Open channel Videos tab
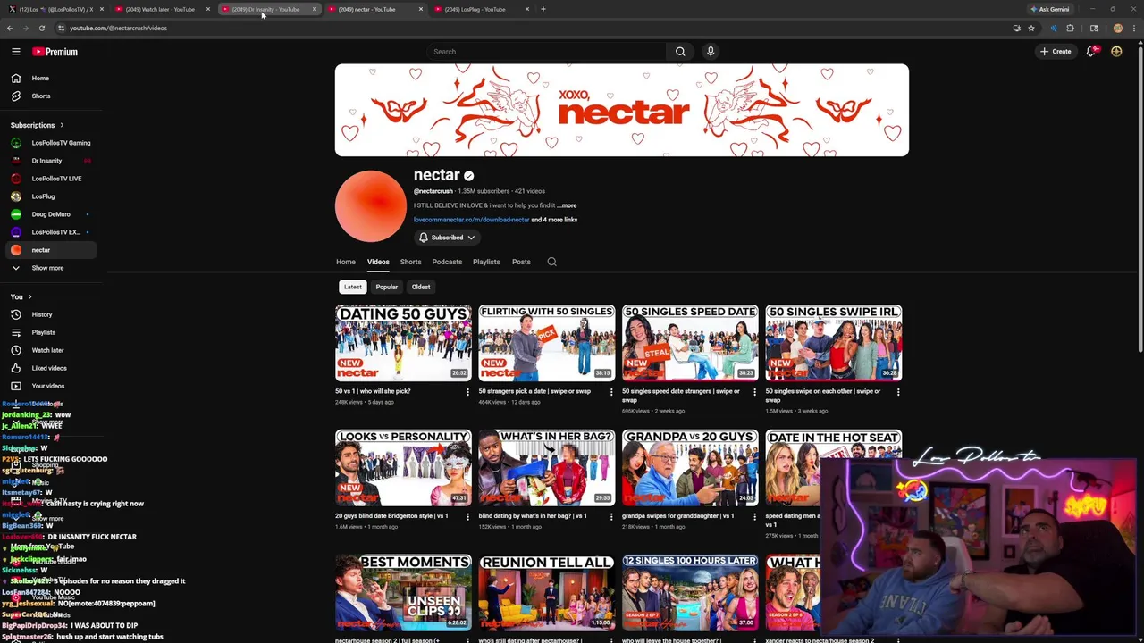The height and width of the screenshot is (643, 1144). [378, 262]
